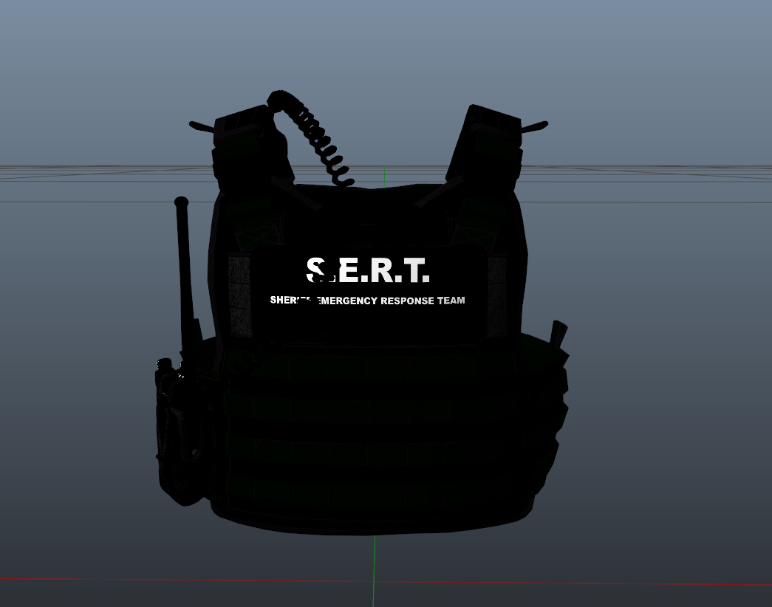Click the tool sticking out of the right pouch

558,332
